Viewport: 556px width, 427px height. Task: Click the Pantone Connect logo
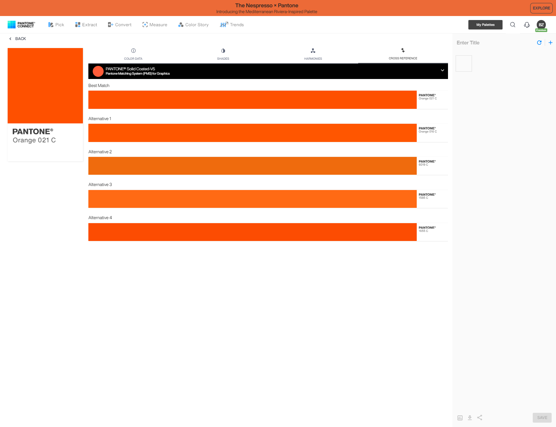click(21, 25)
